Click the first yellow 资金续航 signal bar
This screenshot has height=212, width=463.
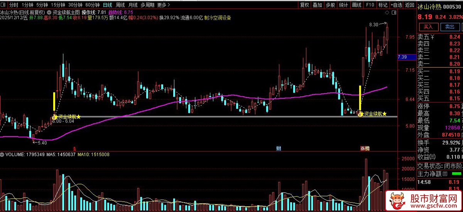(54, 102)
